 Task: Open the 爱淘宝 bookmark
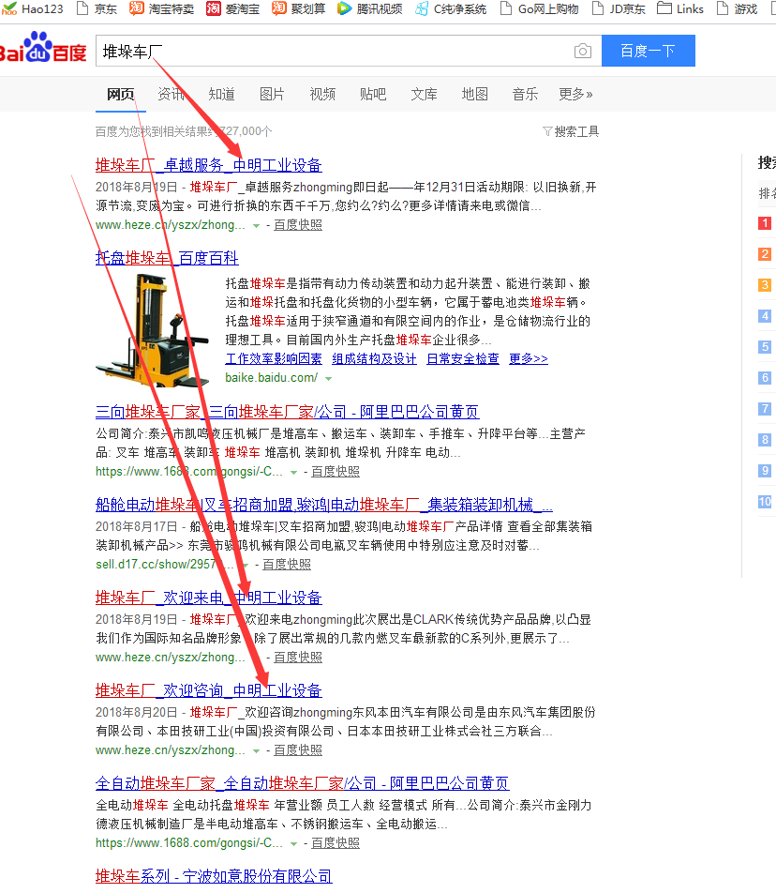pyautogui.click(x=232, y=9)
